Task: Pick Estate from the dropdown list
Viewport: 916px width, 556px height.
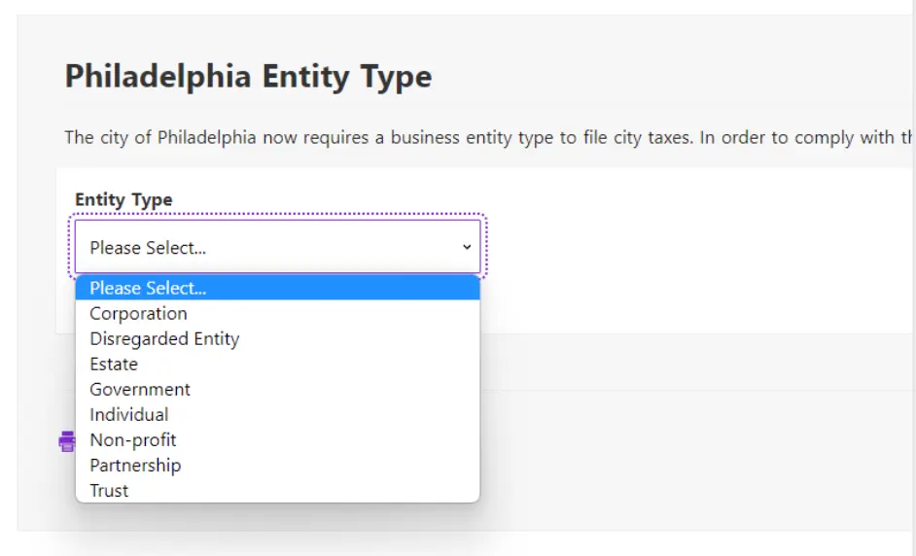Action: point(114,364)
